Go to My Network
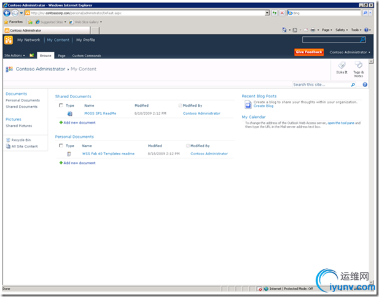The height and width of the screenshot is (297, 379). coord(28,40)
